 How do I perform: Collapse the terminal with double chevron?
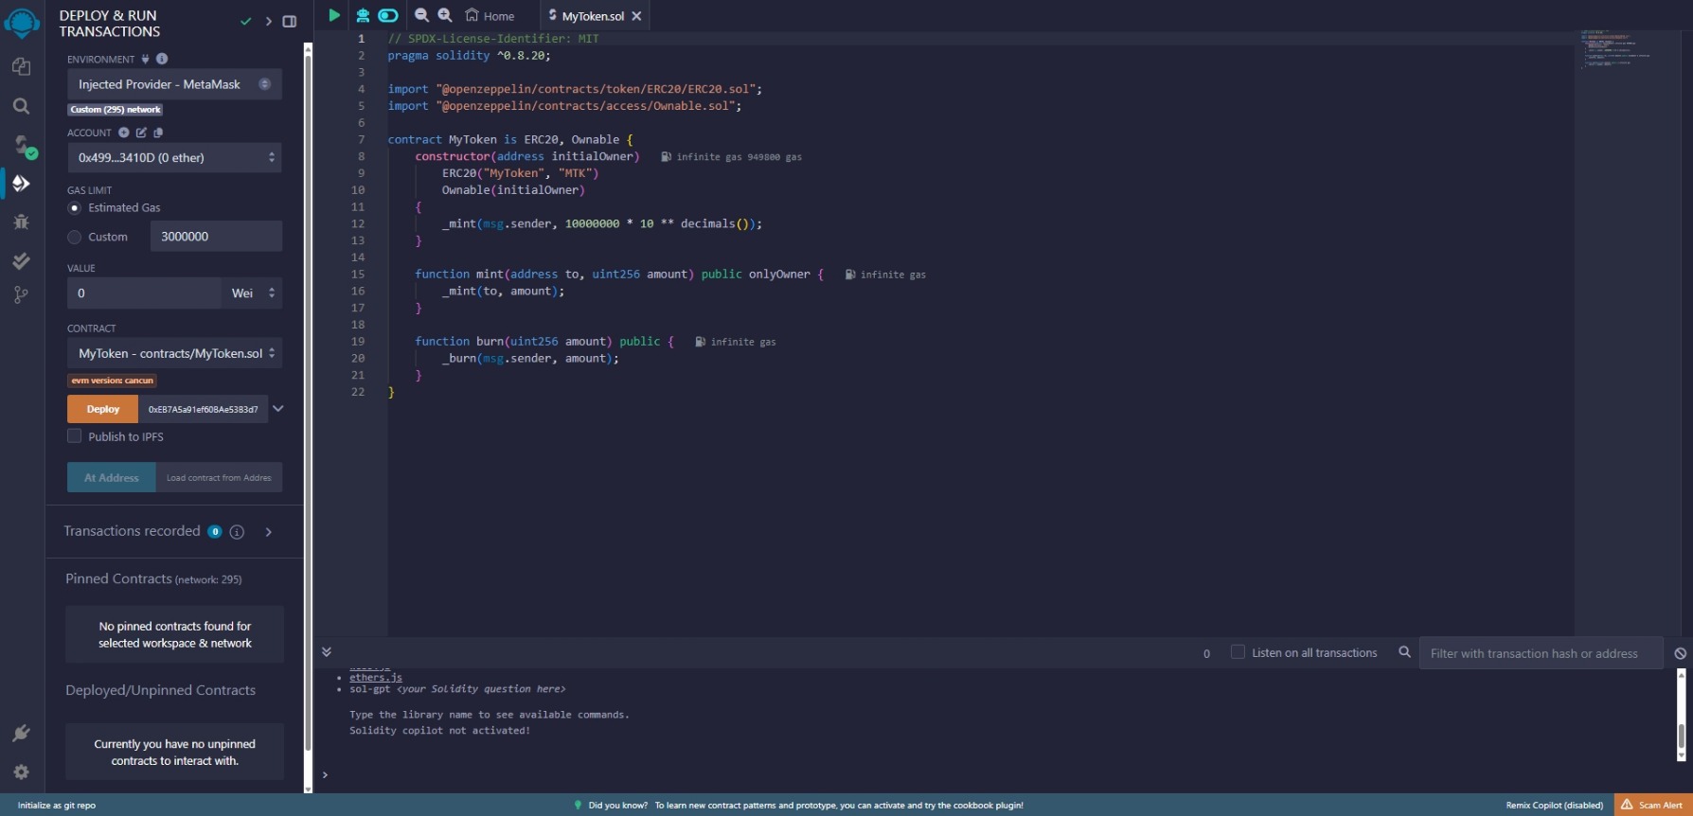tap(326, 651)
